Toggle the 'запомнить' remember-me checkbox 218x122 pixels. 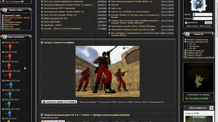(x=186, y=23)
